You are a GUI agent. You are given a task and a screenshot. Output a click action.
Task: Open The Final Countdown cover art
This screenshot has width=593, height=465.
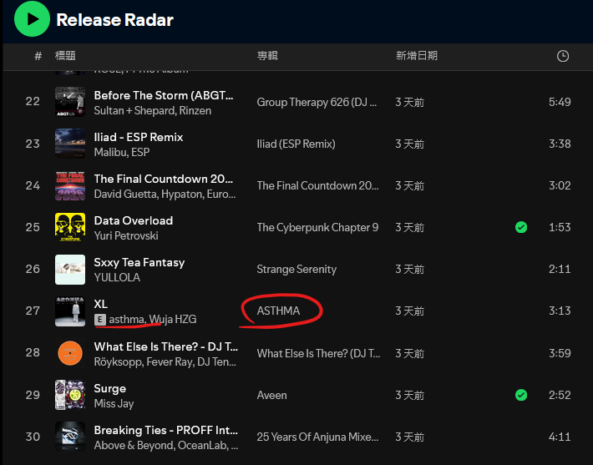(70, 185)
